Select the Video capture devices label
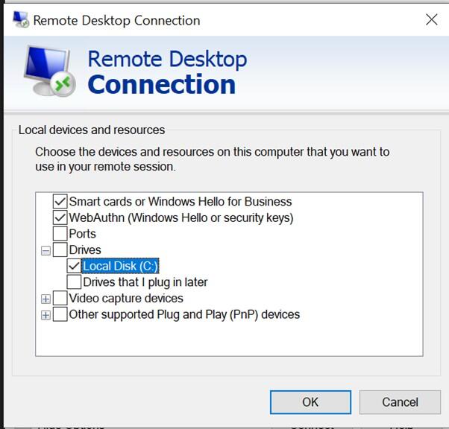449x429 pixels. pos(126,299)
